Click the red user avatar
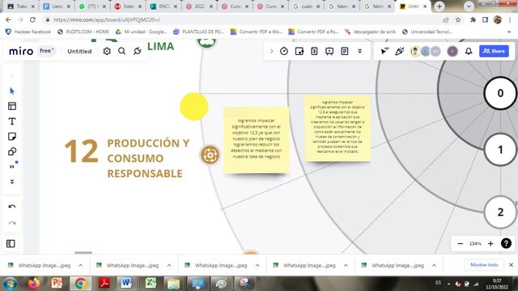Image resolution: width=518 pixels, height=291 pixels. [x=452, y=51]
